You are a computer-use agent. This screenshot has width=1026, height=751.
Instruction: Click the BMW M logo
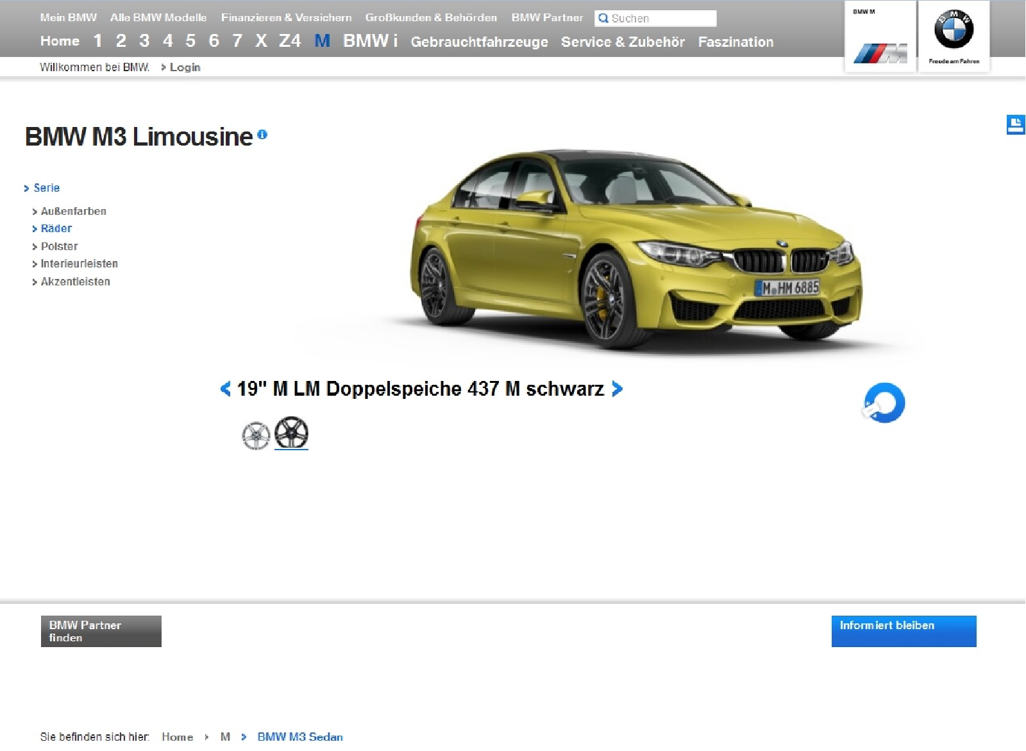(x=880, y=54)
